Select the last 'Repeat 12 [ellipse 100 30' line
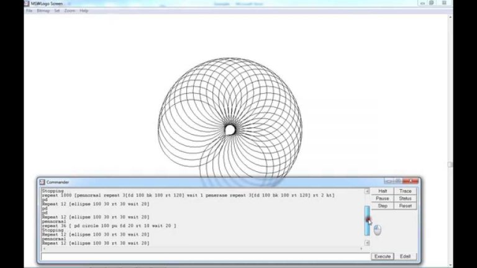 pyautogui.click(x=96, y=243)
